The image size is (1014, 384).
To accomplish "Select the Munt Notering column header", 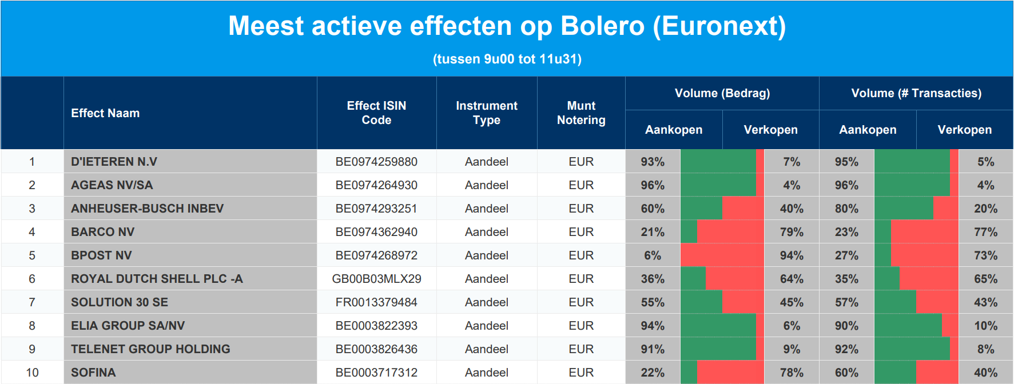I will tap(581, 113).
